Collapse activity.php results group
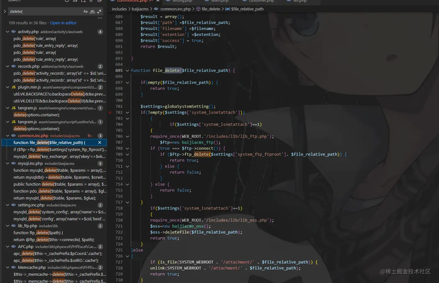Screen dimensions: 439x283 [x=8, y=32]
